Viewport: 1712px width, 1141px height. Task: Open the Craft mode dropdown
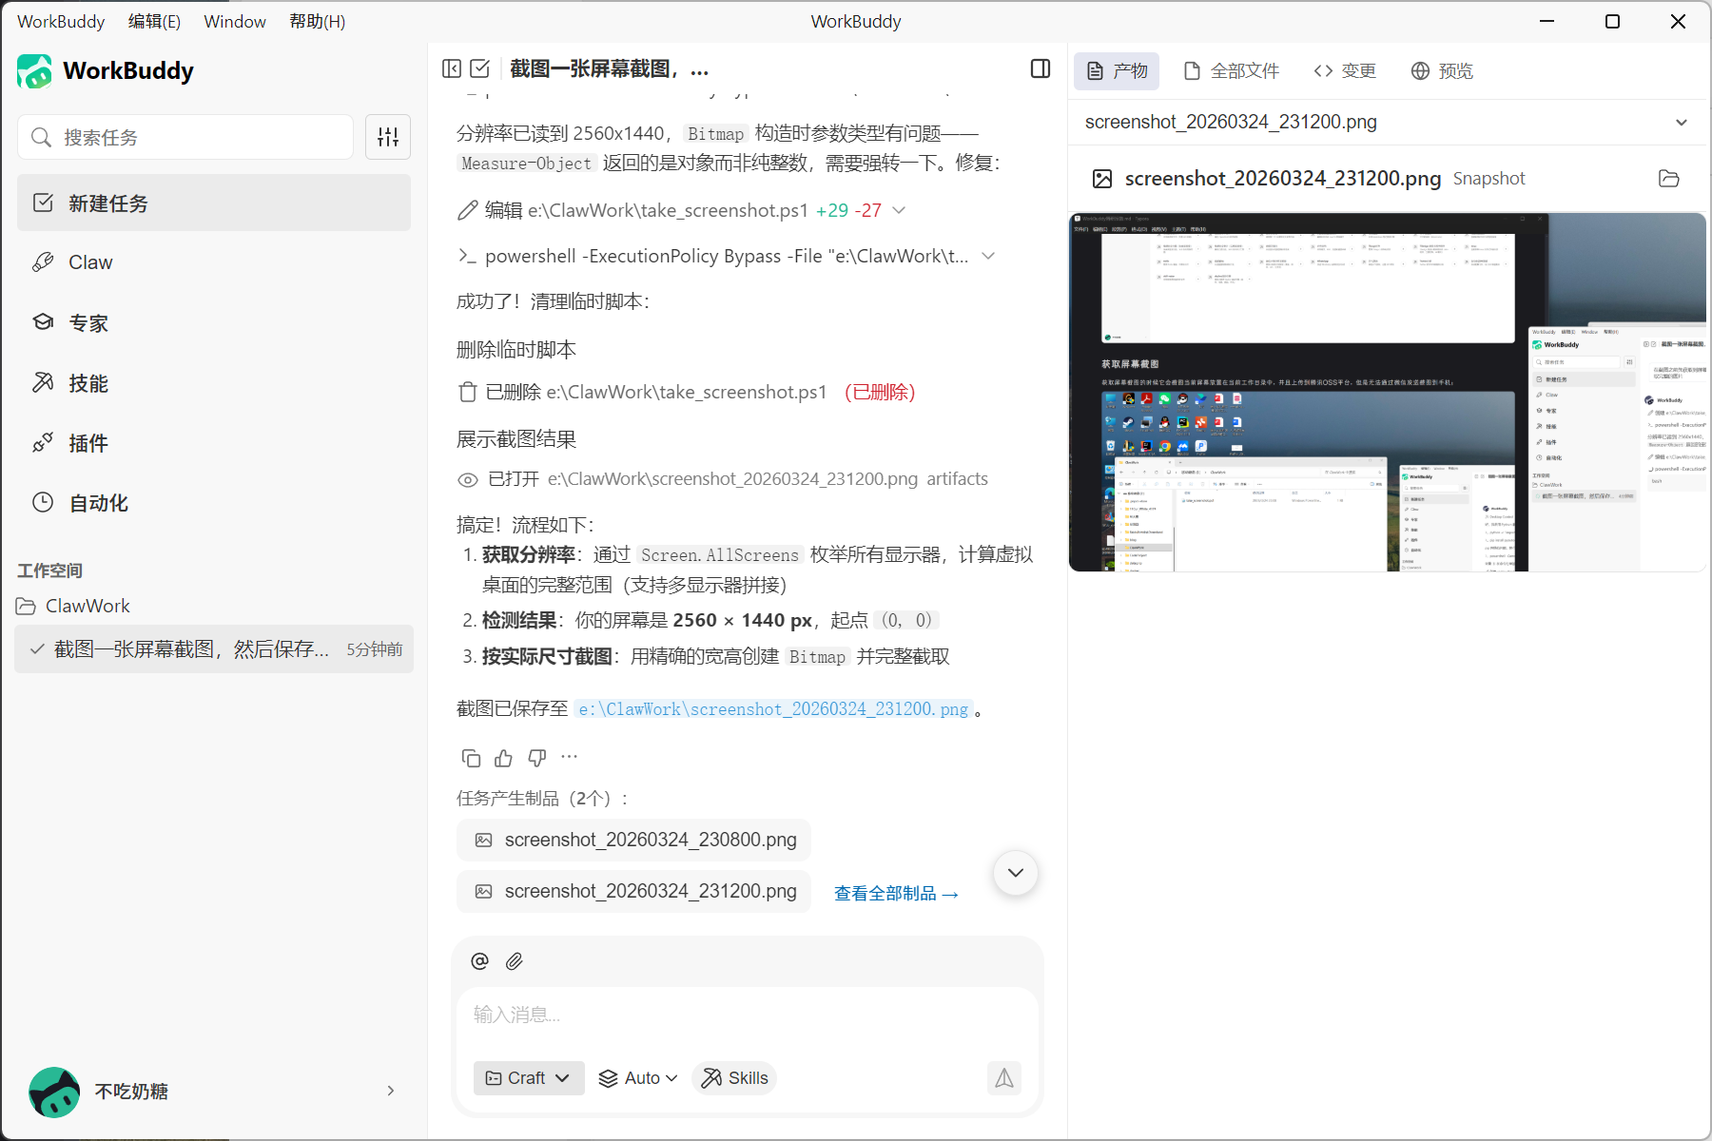point(529,1077)
